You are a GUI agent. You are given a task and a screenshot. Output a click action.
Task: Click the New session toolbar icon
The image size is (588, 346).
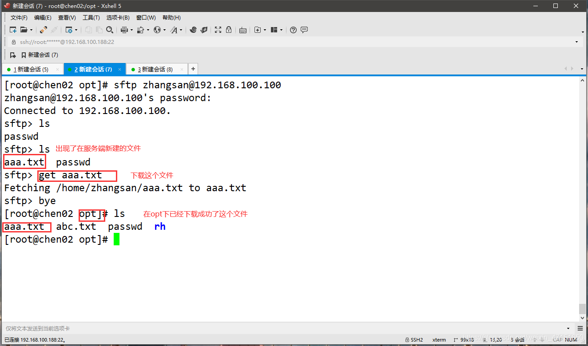13,30
